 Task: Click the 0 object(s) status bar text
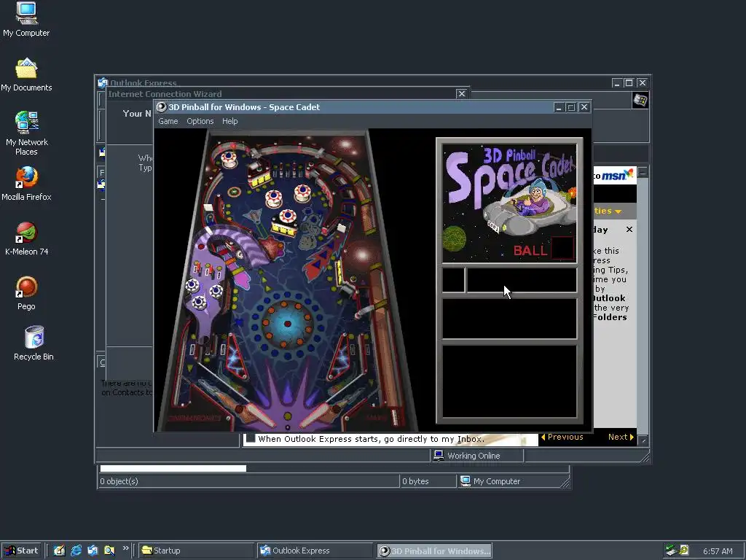point(119,481)
